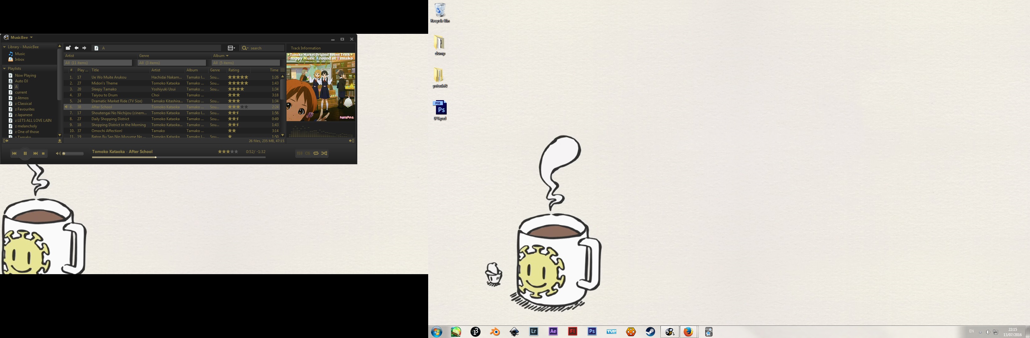Toggle shuffle mode

[324, 153]
